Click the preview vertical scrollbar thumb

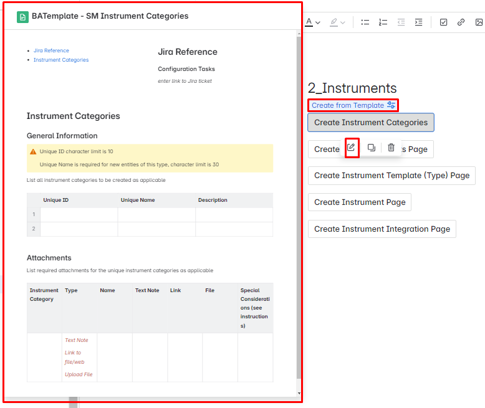(x=299, y=207)
